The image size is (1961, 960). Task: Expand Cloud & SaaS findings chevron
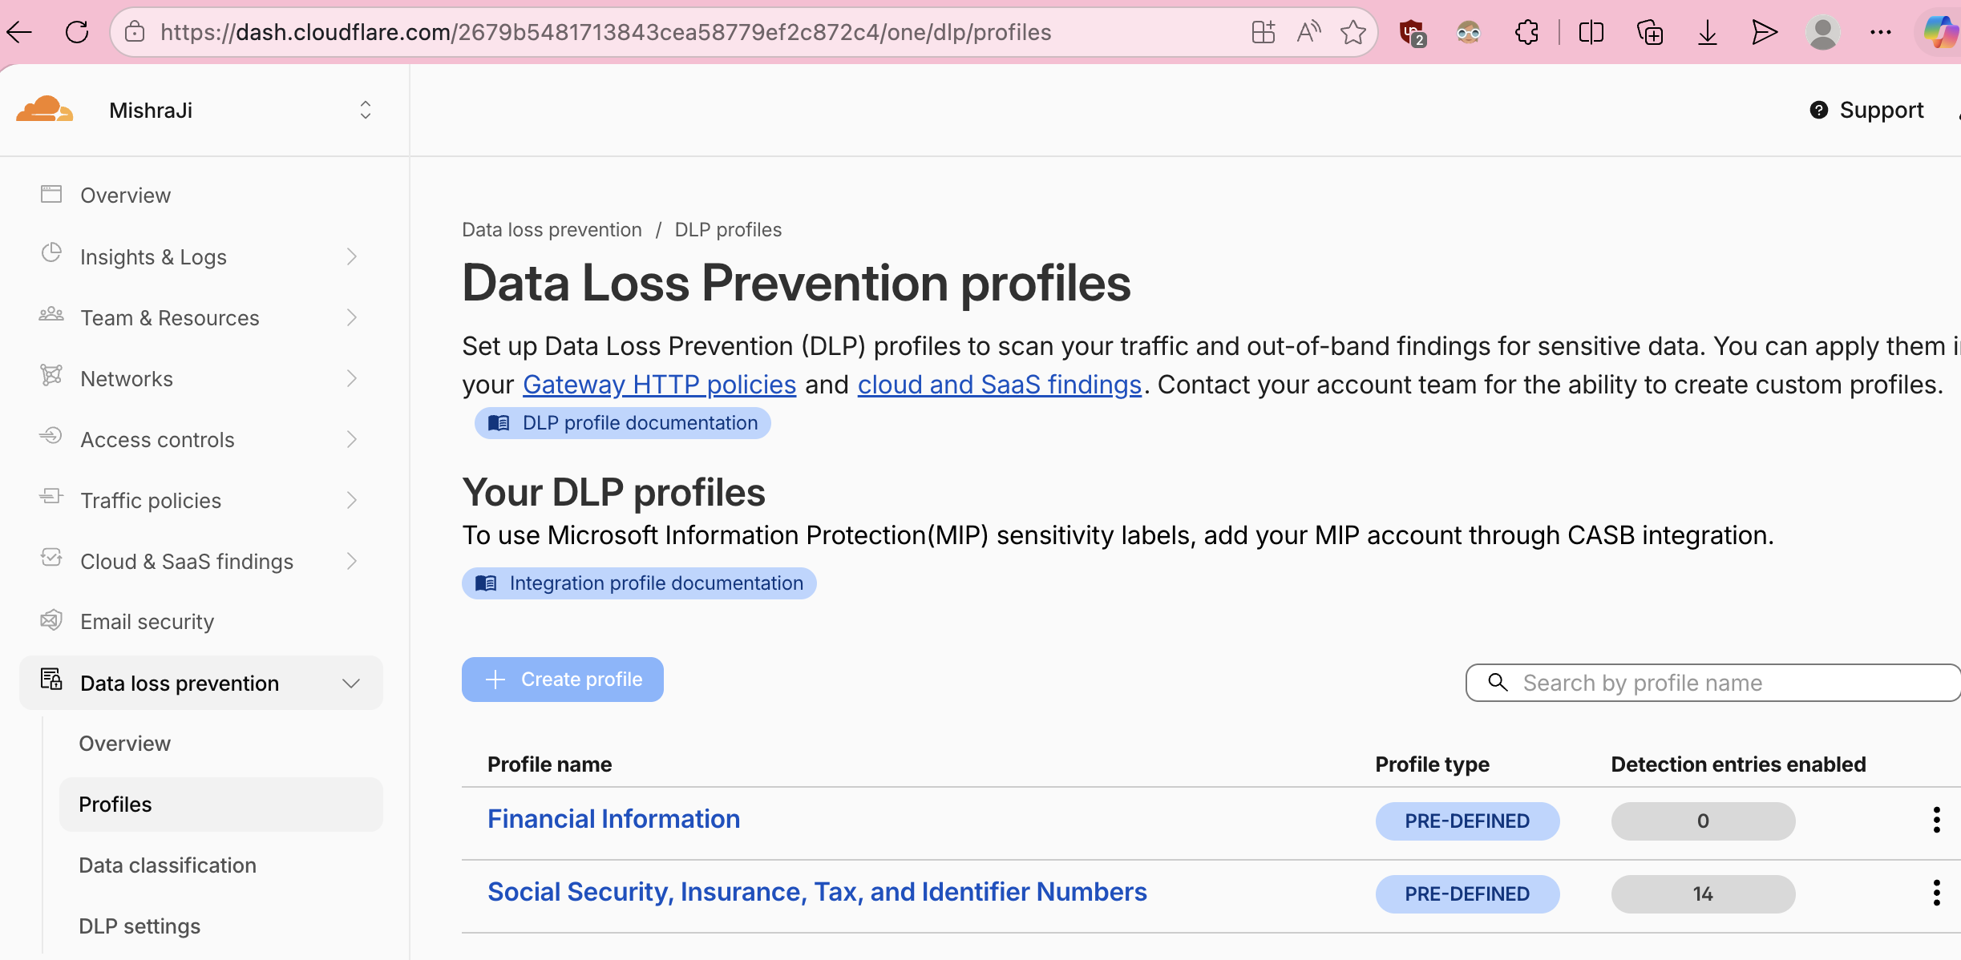point(351,561)
